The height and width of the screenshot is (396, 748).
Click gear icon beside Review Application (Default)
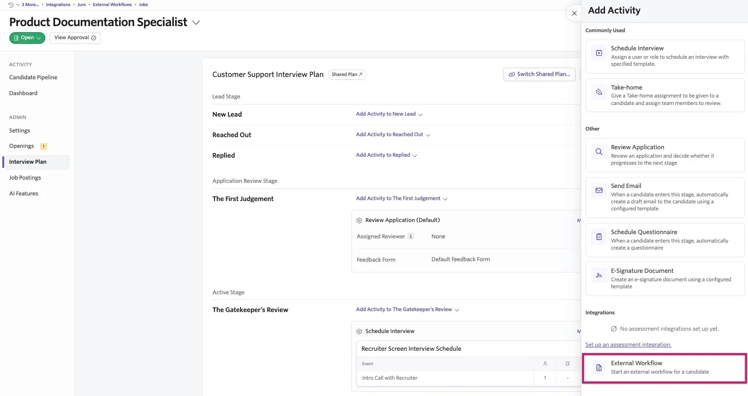pos(359,220)
